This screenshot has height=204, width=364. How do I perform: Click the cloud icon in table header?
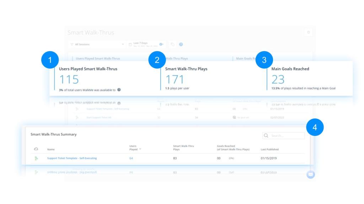36,149
